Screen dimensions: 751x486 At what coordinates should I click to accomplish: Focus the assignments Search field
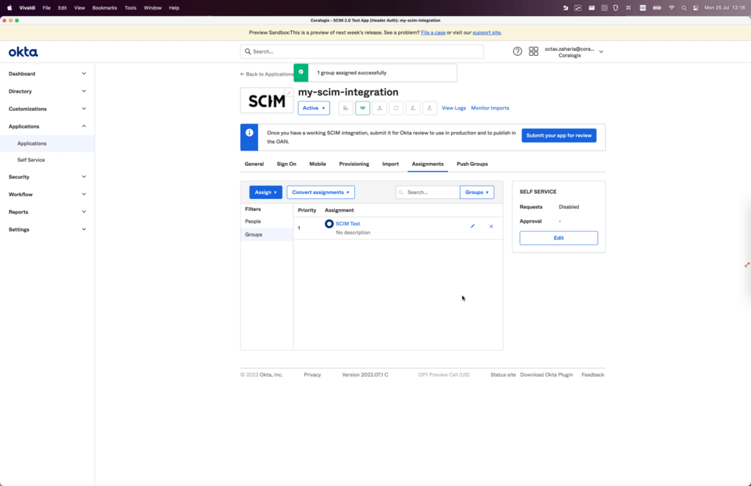428,192
